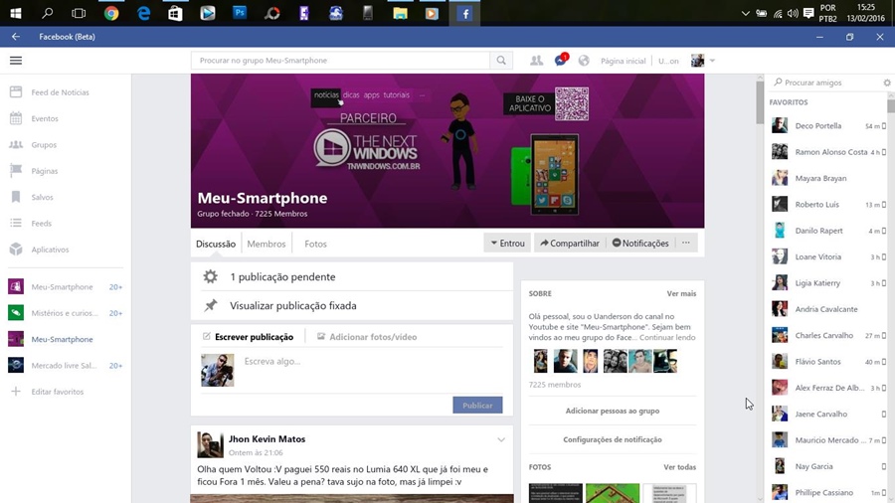Viewport: 895px width, 503px height.
Task: Click 1 publicação pendente text
Action: [282, 277]
